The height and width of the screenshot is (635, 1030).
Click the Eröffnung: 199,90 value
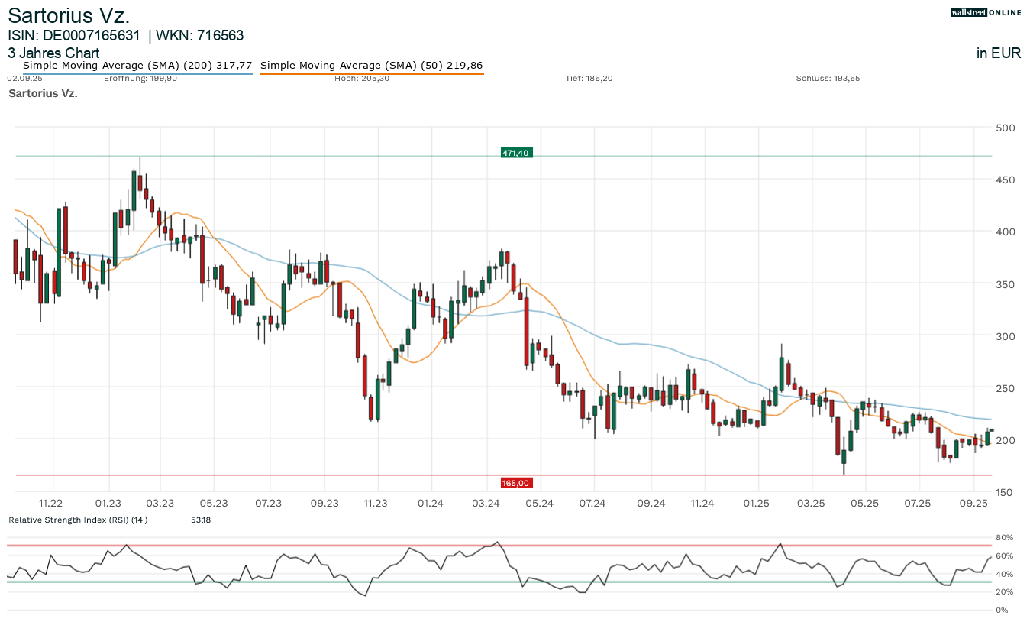140,78
